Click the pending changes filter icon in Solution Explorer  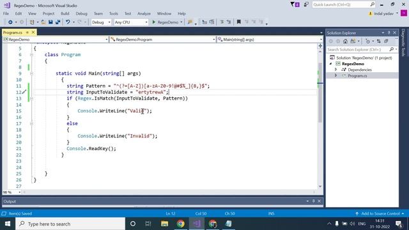pos(368,41)
